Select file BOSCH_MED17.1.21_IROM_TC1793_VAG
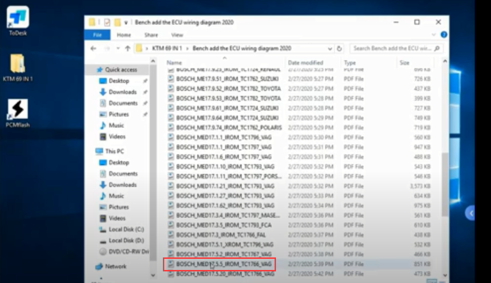Viewport: 491px width, 283px height. pos(225,186)
